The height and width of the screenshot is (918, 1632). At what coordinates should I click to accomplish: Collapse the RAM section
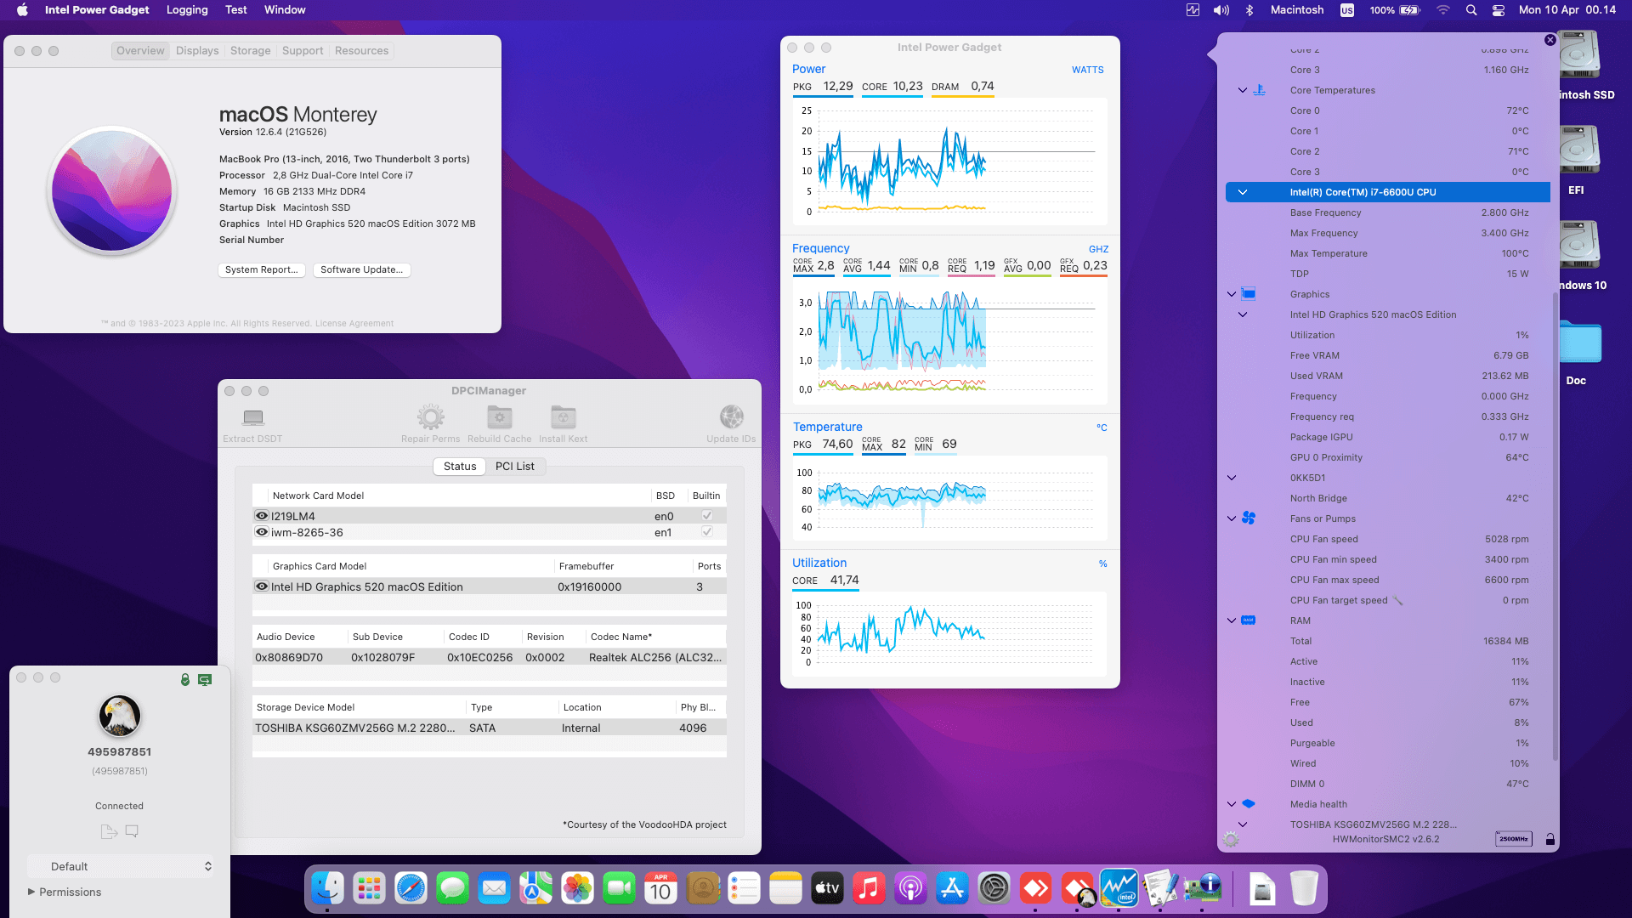tap(1232, 620)
